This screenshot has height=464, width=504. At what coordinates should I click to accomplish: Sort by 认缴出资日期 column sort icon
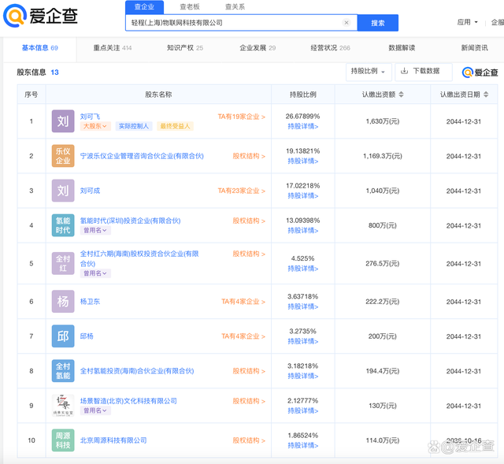pyautogui.click(x=487, y=95)
